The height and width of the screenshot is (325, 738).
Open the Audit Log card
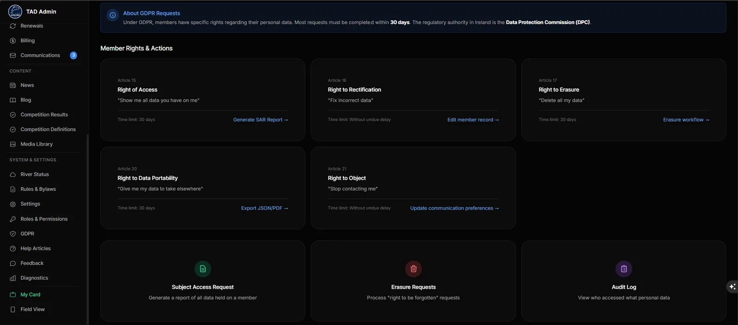pos(624,281)
